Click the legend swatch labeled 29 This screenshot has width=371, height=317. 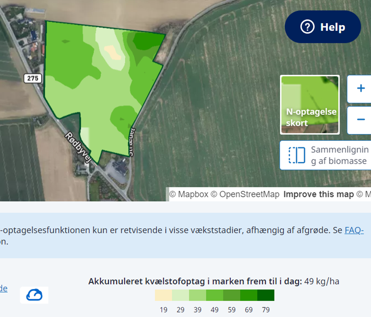click(x=180, y=295)
